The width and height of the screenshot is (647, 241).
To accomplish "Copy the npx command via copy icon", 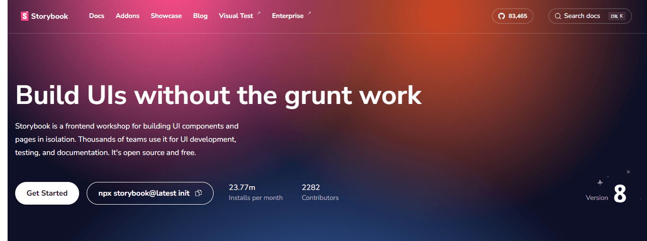I will (198, 193).
